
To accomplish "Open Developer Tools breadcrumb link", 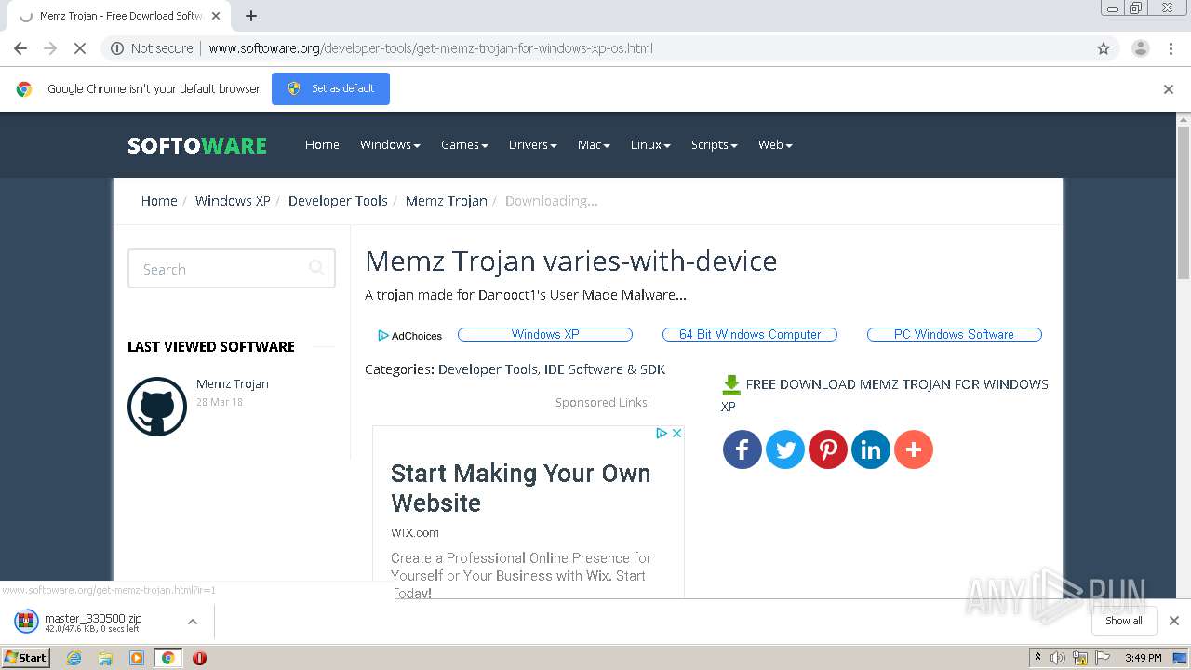I will pyautogui.click(x=338, y=200).
